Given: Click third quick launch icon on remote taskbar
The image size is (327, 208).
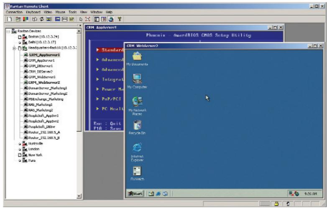Looking at the screenshot, I should point(165,194).
